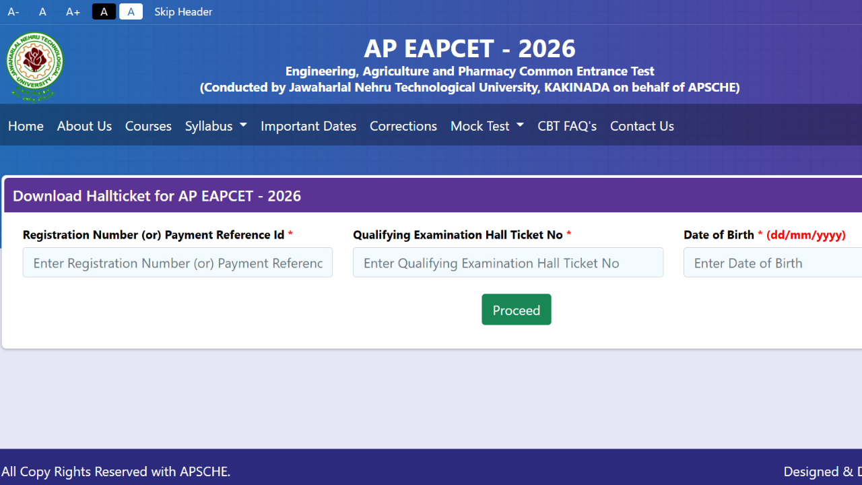The image size is (862, 485).
Task: Focus the Registration Number input field
Action: [x=177, y=263]
